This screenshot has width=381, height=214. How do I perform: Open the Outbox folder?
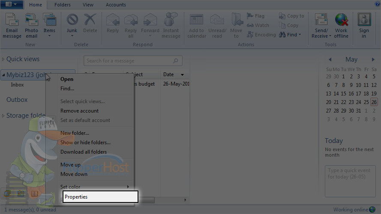(17, 100)
